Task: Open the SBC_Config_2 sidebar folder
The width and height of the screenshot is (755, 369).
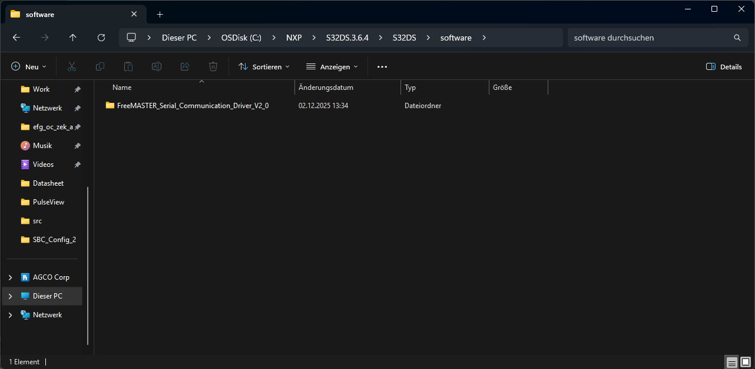Action: [54, 240]
